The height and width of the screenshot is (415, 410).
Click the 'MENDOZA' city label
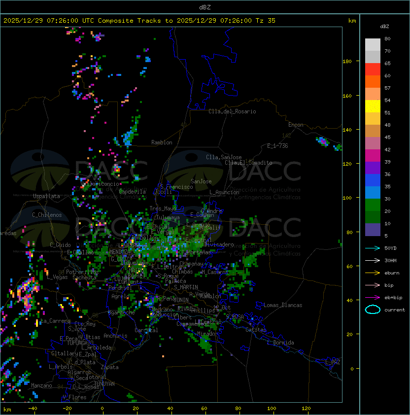click(120, 252)
